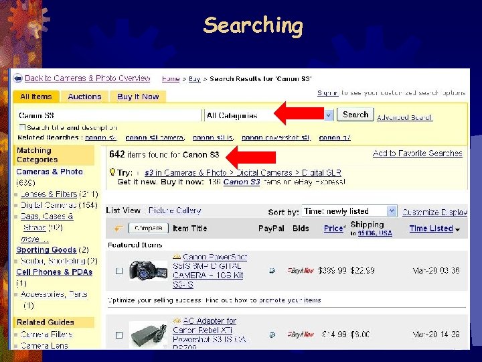This screenshot has height=362, width=482.
Task: Click the Compare button
Action: pyautogui.click(x=149, y=228)
